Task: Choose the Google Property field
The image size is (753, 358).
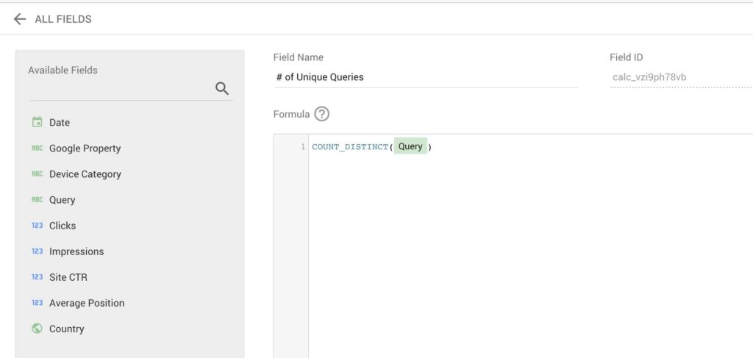Action: [x=85, y=148]
